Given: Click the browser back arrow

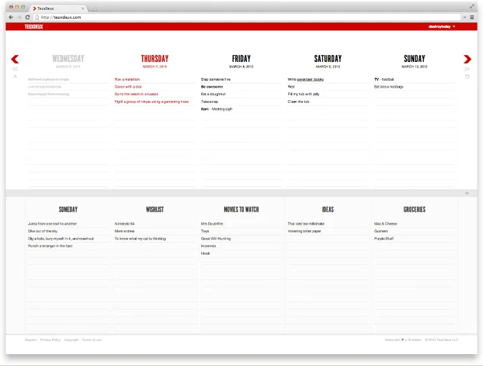Looking at the screenshot, I should [x=11, y=17].
